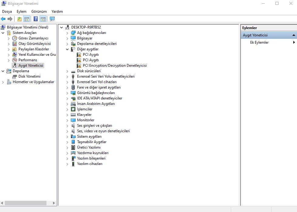
Task: Collapse the Diğer aygıtlar node
Action: click(67, 49)
